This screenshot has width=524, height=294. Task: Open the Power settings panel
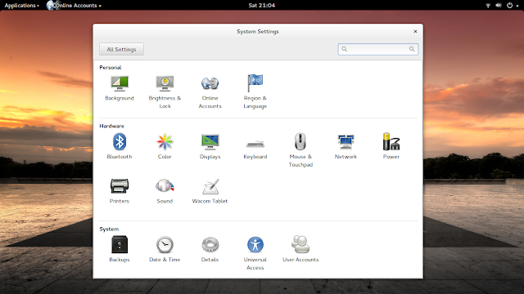click(391, 147)
